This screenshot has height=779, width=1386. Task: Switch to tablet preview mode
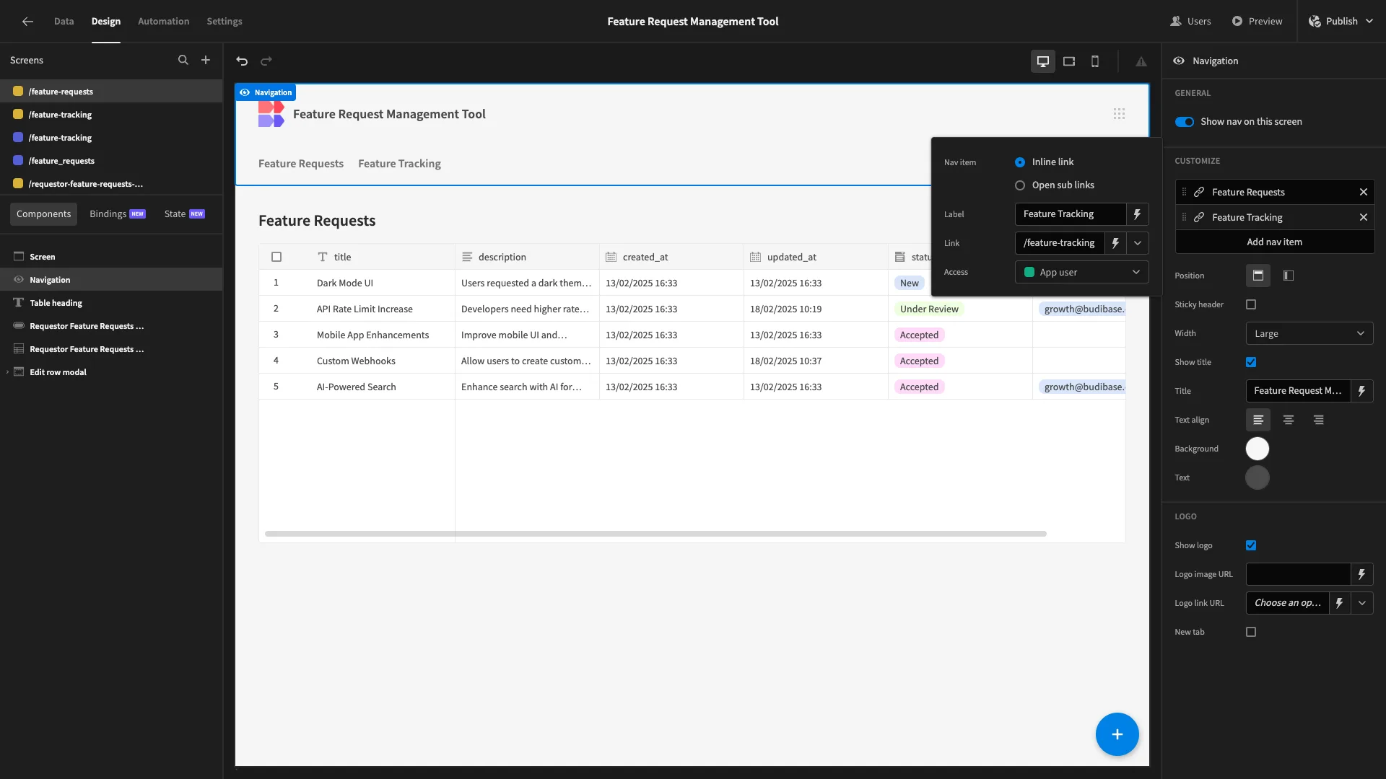(1069, 61)
